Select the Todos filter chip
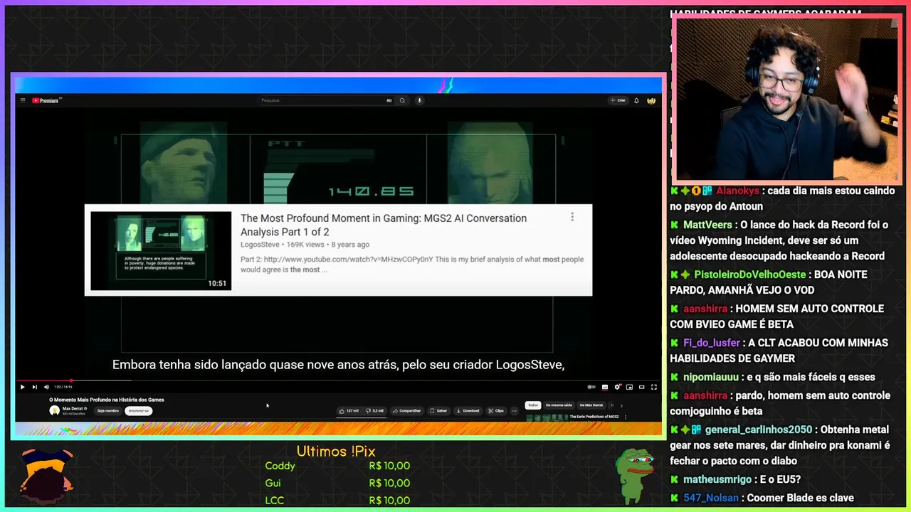The width and height of the screenshot is (911, 512). click(x=532, y=405)
